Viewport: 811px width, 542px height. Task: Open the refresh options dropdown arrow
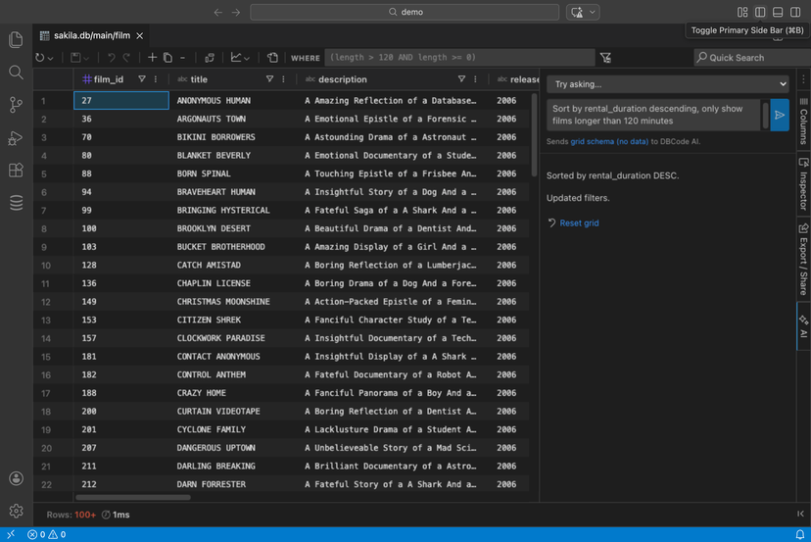(x=50, y=58)
